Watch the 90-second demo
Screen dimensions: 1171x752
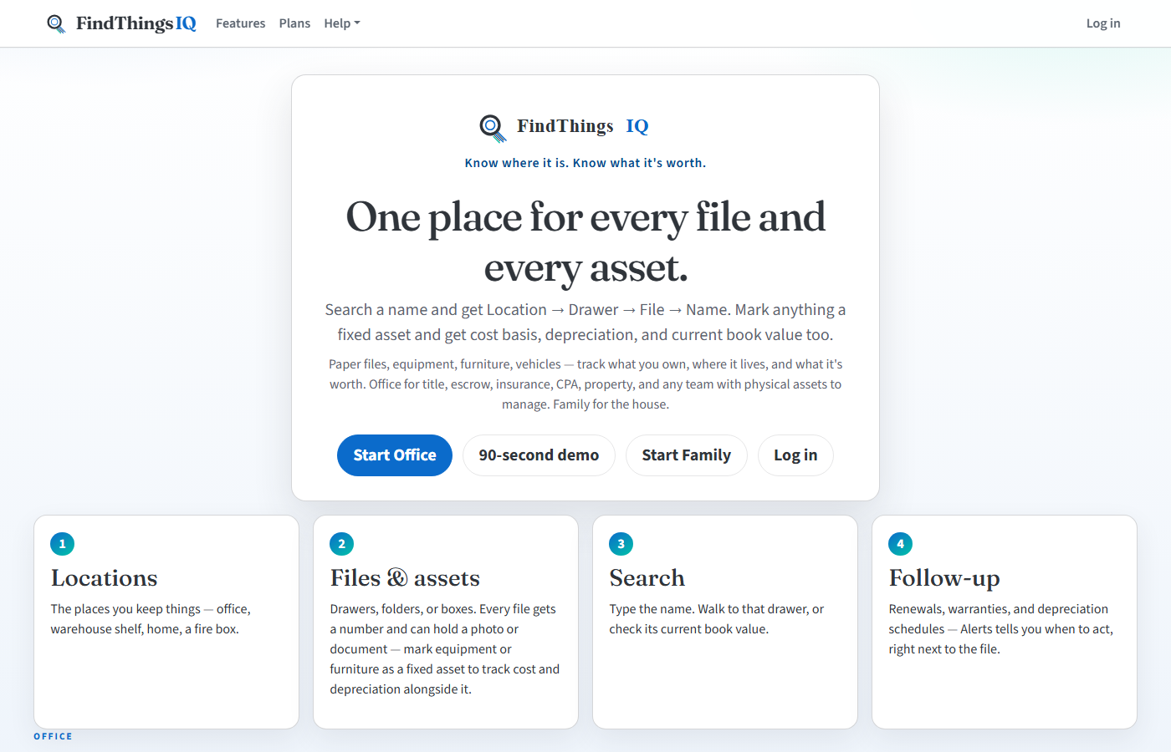pyautogui.click(x=539, y=455)
